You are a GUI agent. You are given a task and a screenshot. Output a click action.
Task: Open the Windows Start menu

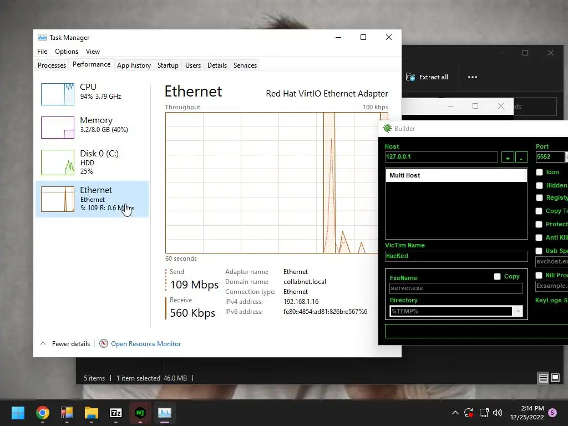(x=18, y=413)
